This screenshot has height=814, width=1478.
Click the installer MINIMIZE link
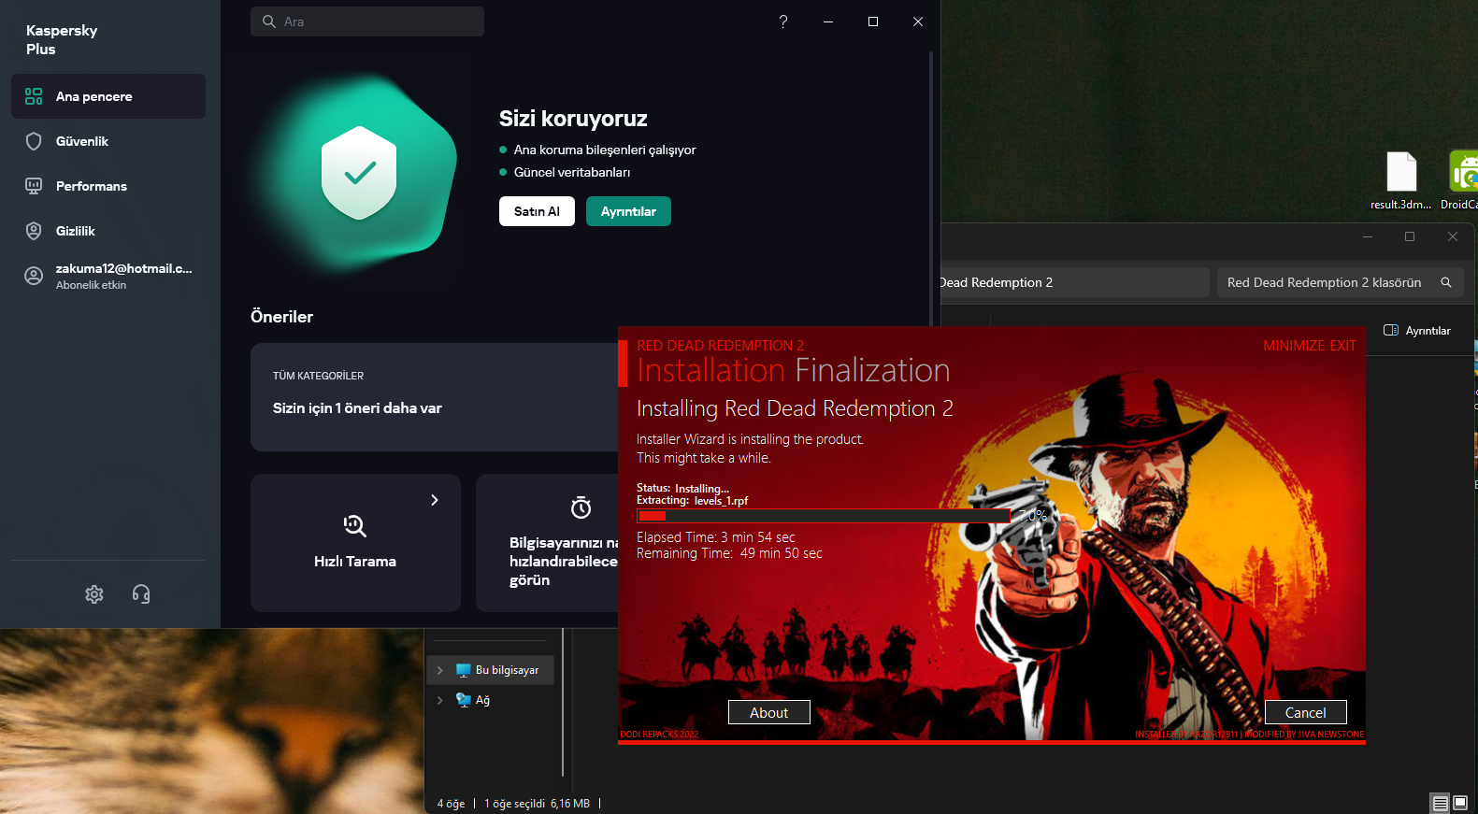click(x=1294, y=346)
